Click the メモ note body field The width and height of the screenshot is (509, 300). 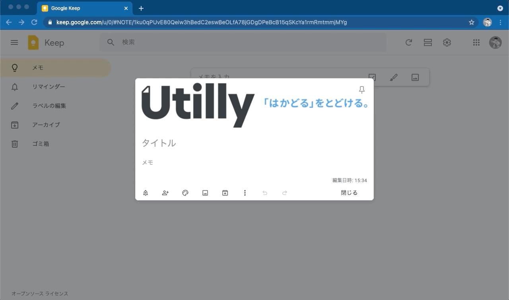[254, 163]
